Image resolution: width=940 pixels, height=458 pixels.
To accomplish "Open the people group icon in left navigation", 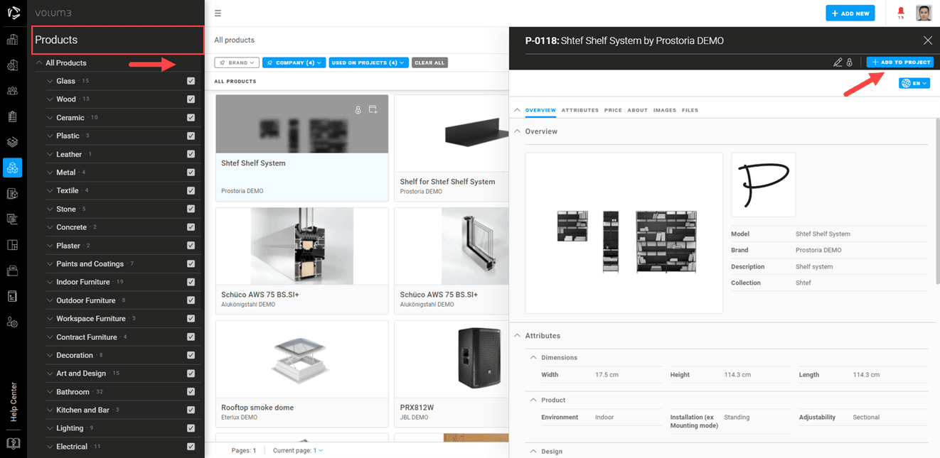I will click(x=12, y=91).
